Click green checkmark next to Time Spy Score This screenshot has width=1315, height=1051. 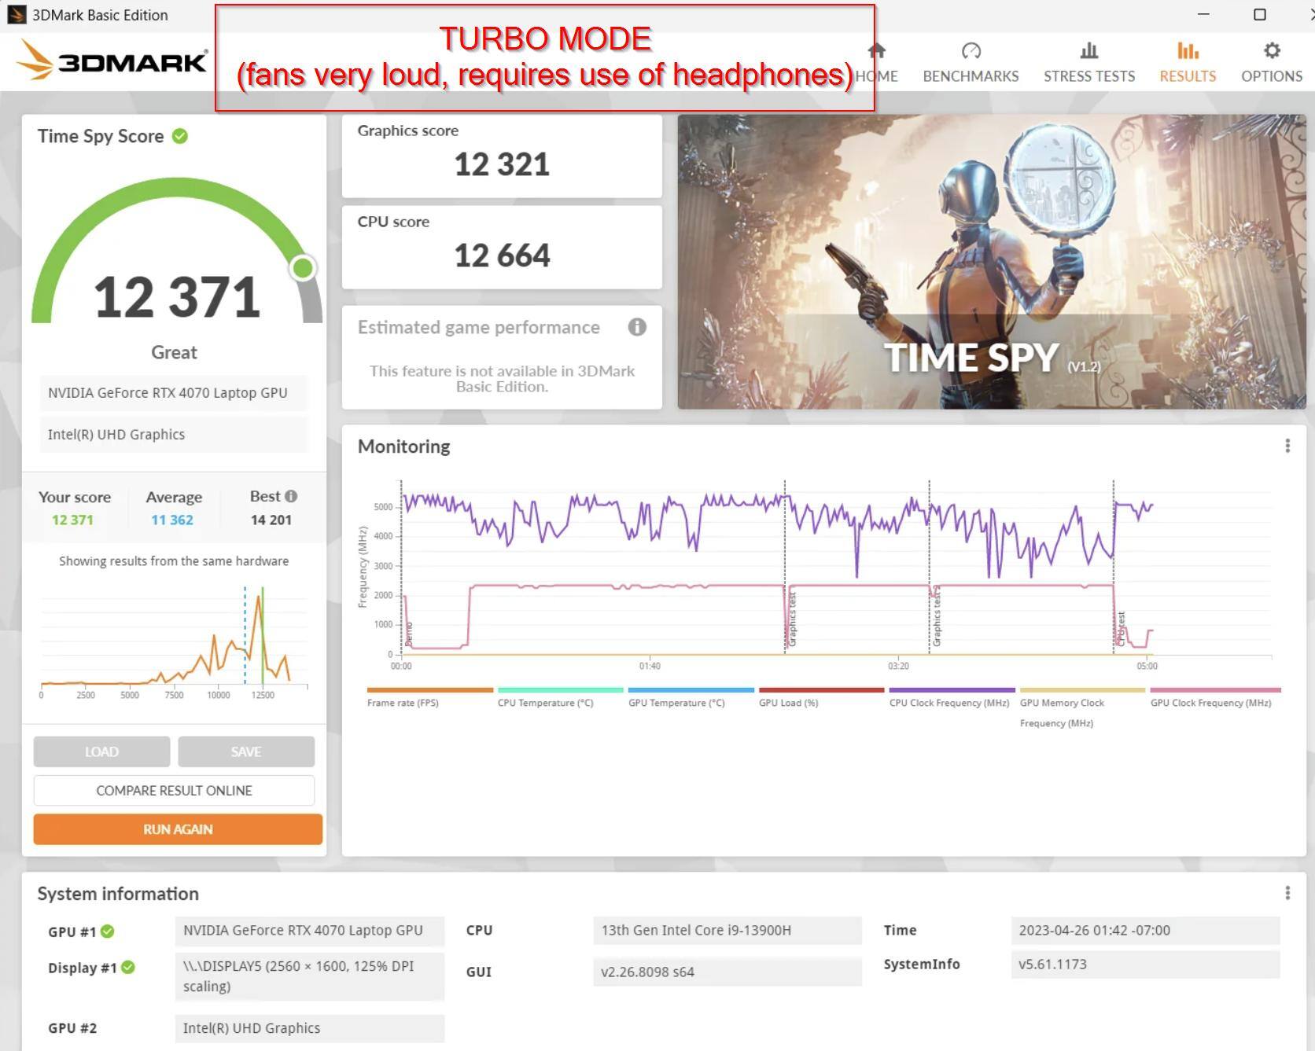[x=180, y=136]
